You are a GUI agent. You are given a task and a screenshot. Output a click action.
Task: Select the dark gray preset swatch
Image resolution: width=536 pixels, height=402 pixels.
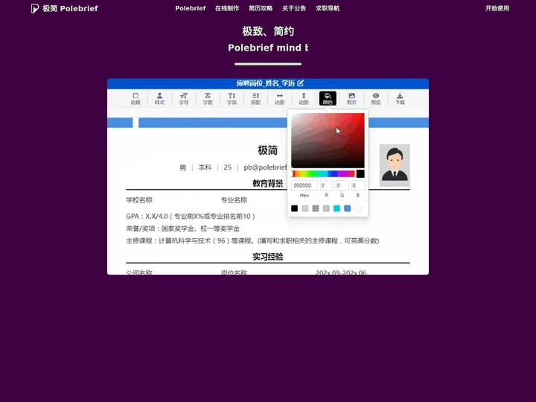point(316,208)
